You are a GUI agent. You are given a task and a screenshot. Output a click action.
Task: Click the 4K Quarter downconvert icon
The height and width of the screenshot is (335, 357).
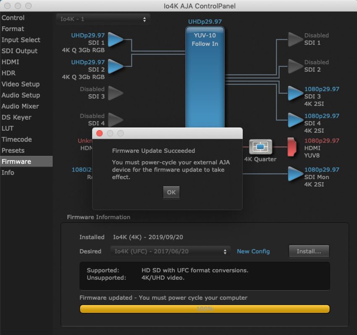(260, 147)
